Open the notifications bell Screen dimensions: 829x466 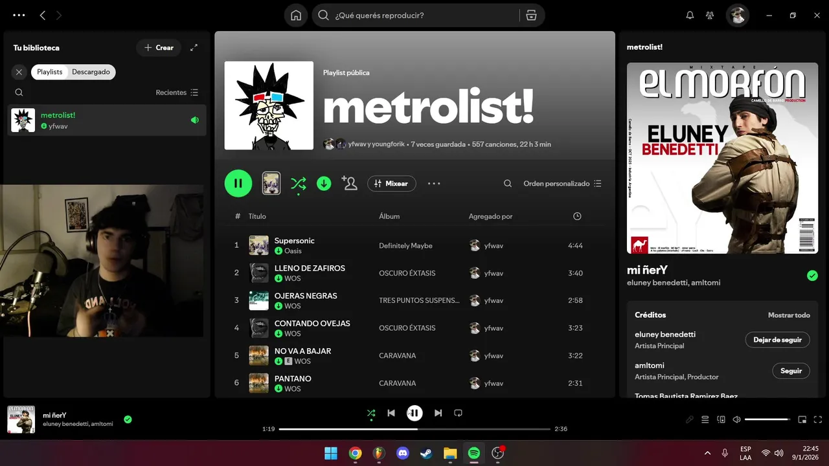pos(690,16)
